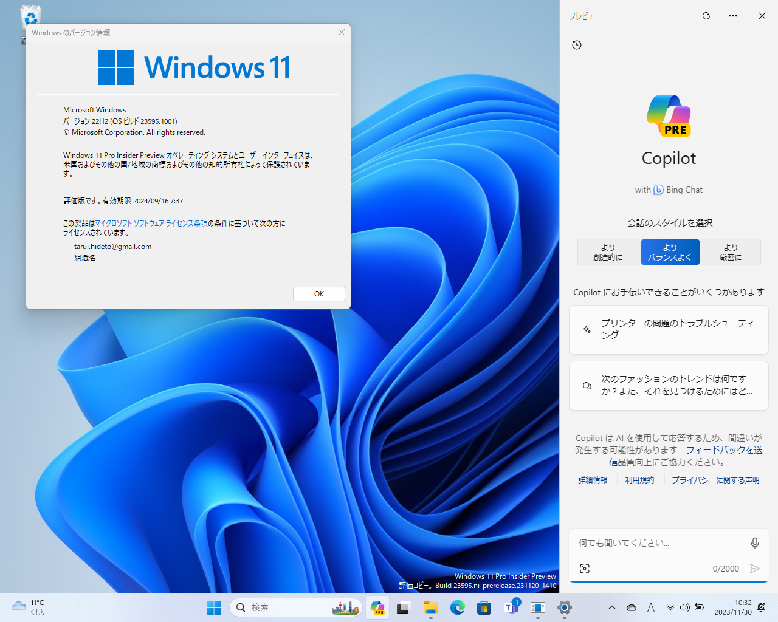
Task: Open the Microsoft software license terms link
Action: 151,223
